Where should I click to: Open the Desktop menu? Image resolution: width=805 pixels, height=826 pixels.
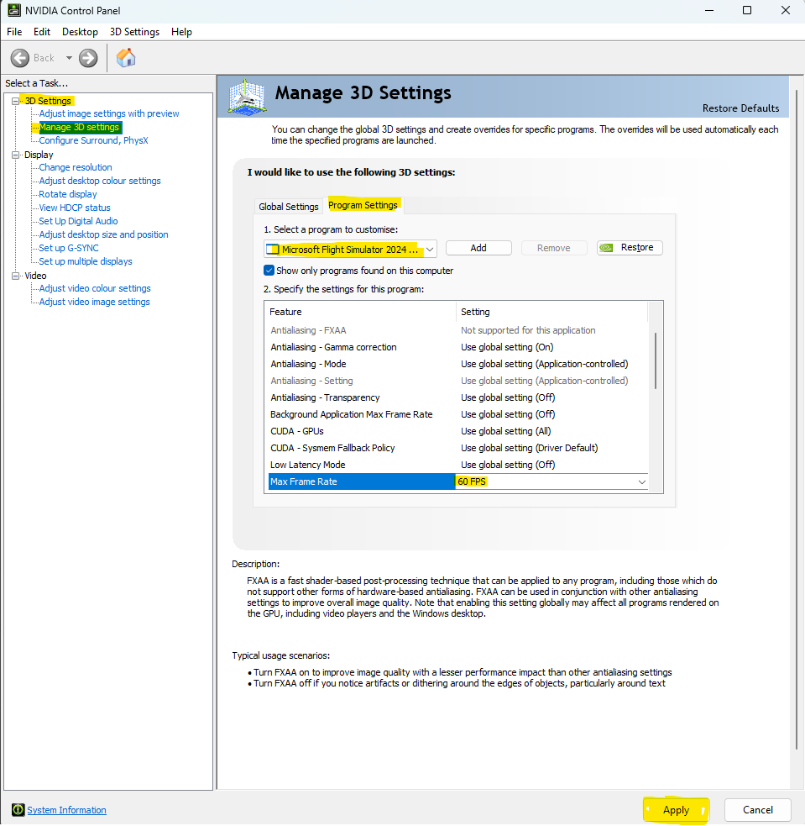click(80, 32)
